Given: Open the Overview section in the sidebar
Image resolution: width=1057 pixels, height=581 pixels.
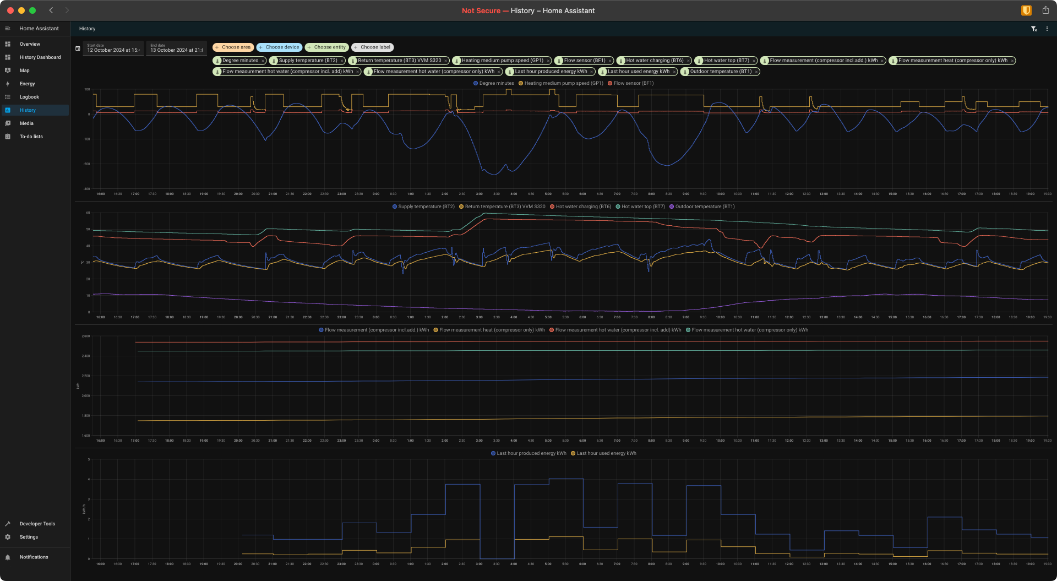Looking at the screenshot, I should [30, 44].
